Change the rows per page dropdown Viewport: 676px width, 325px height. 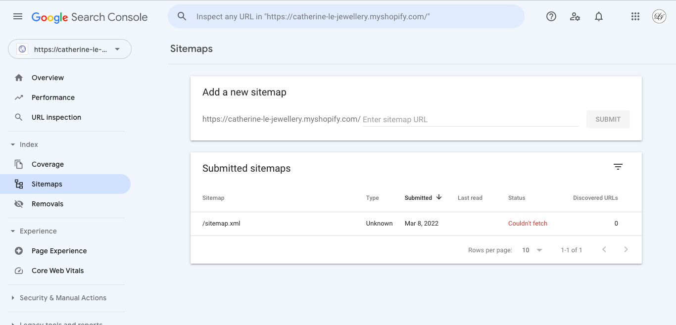[532, 250]
